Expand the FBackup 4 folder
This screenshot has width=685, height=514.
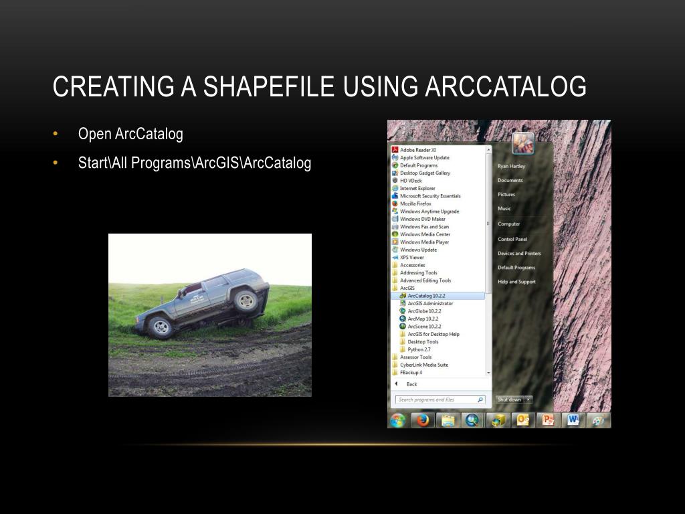point(407,372)
